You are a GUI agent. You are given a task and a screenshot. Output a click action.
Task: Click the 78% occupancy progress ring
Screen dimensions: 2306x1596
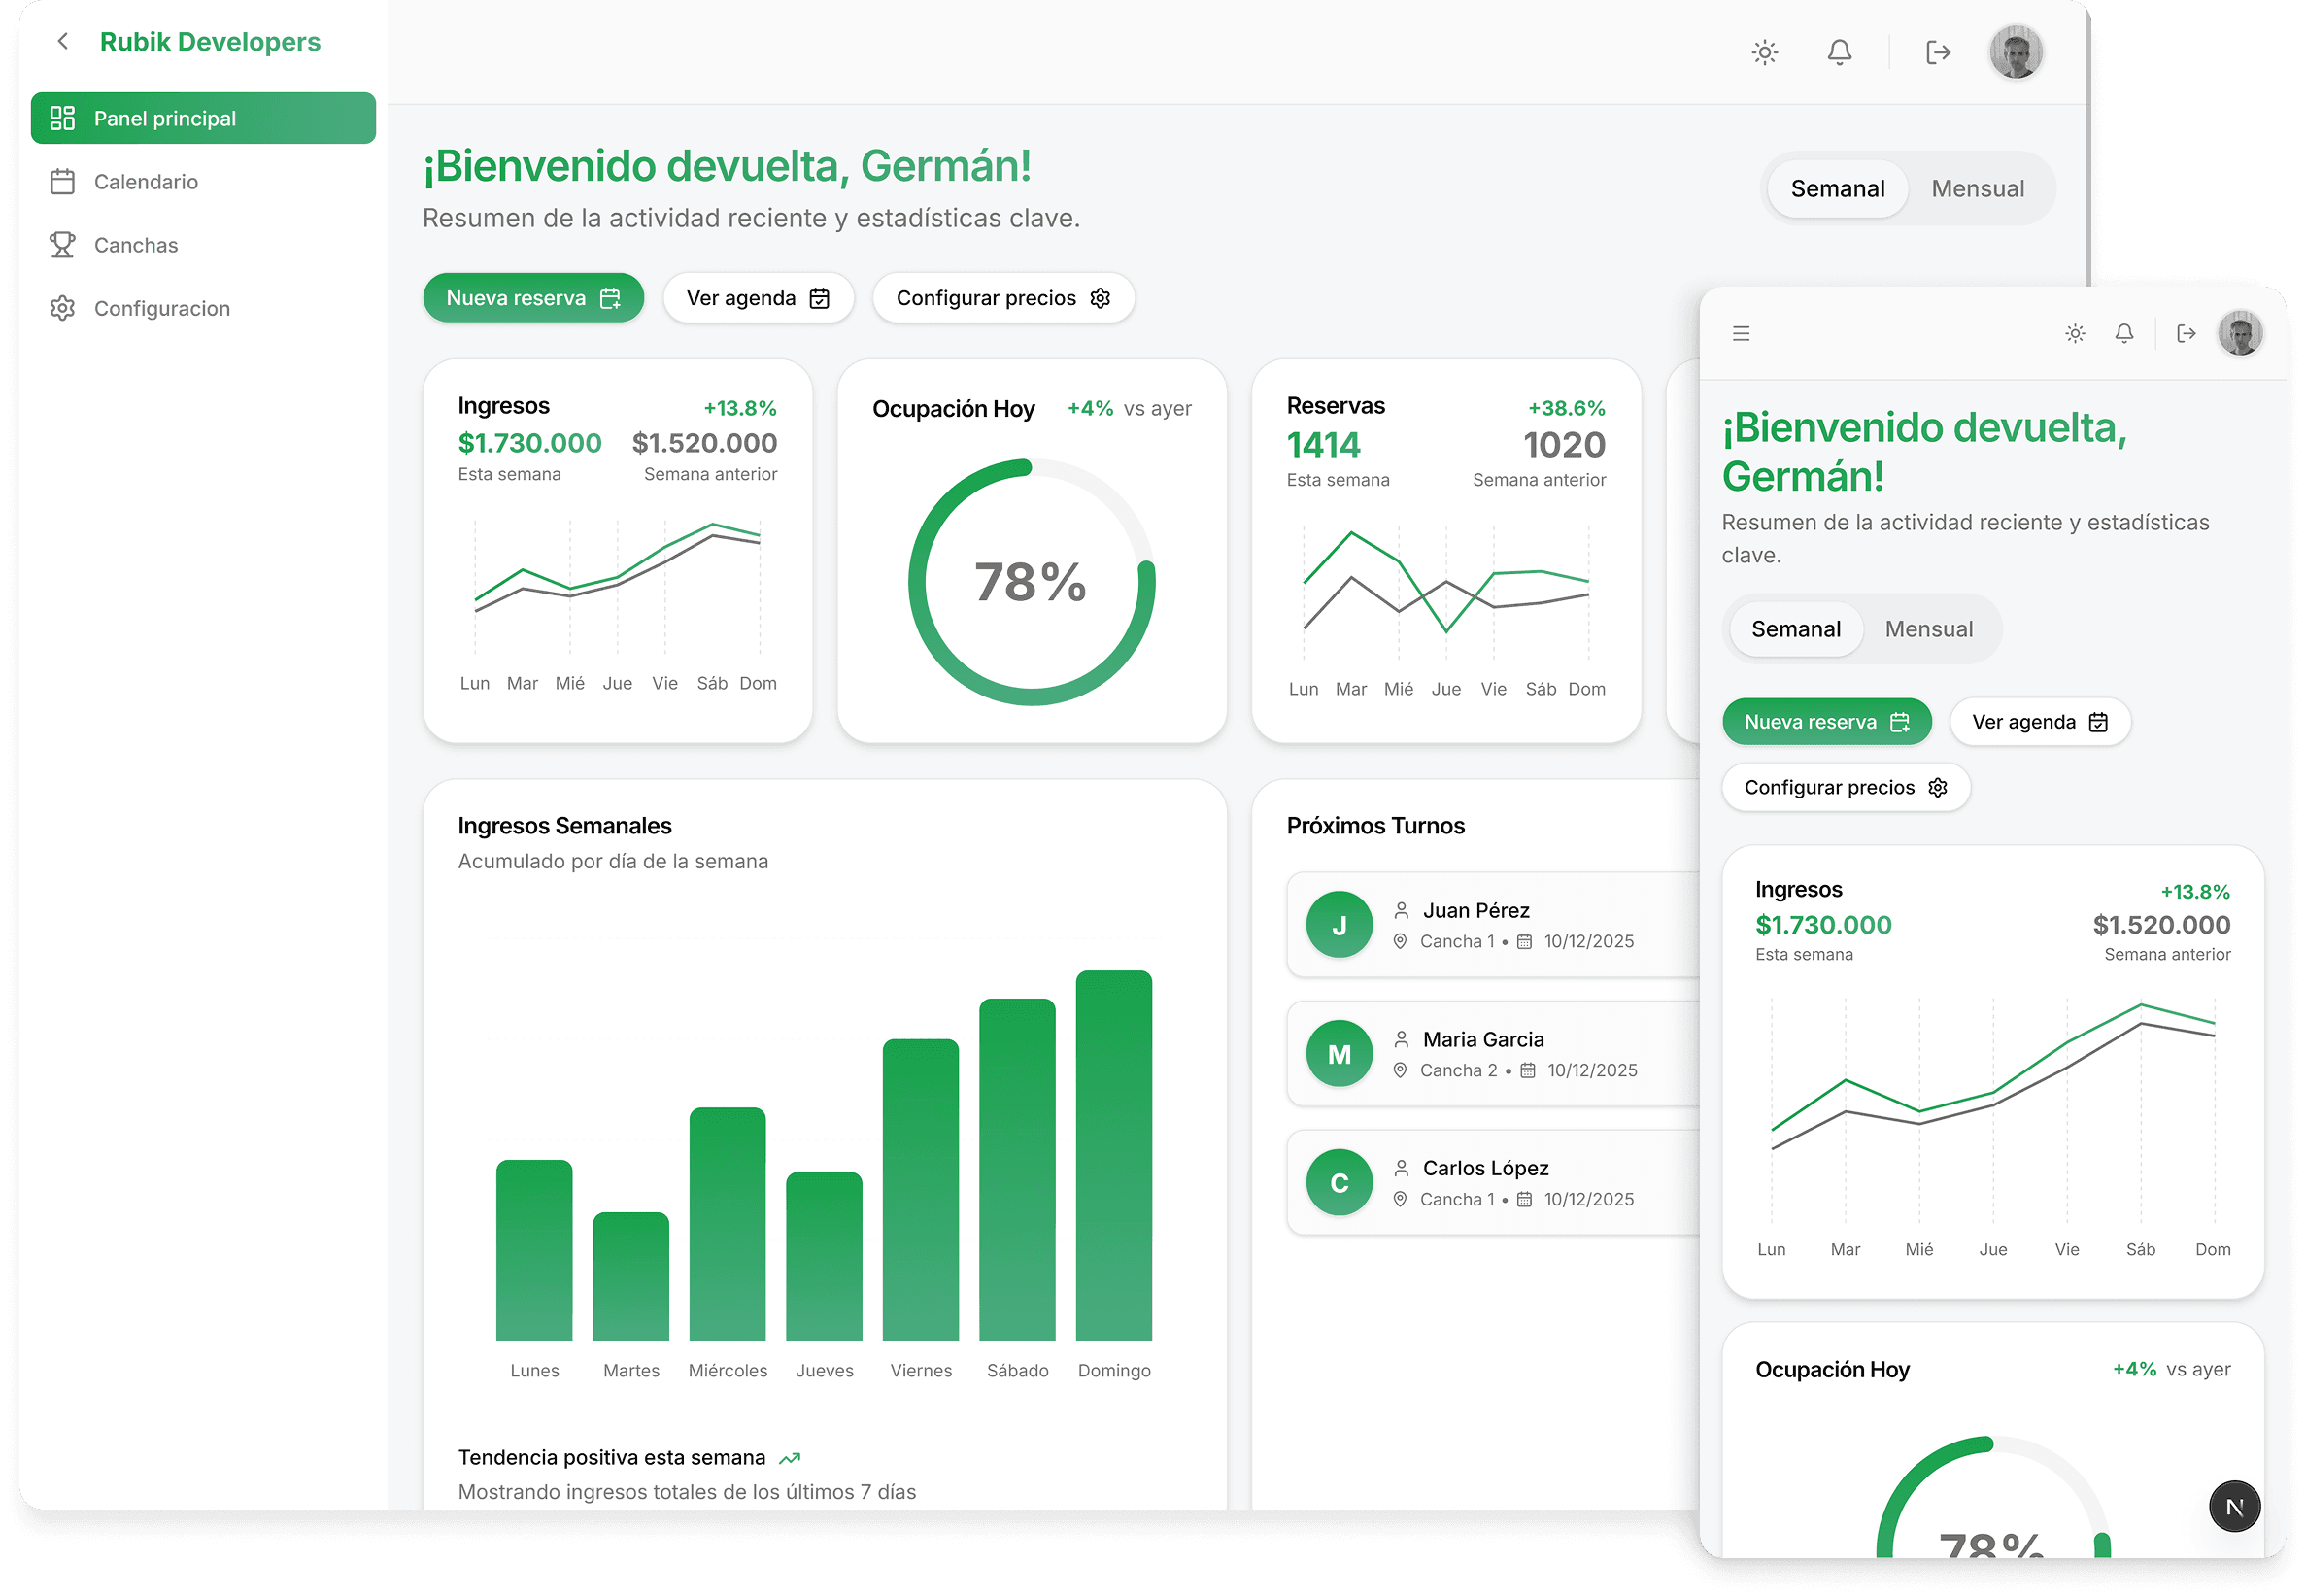point(1031,582)
